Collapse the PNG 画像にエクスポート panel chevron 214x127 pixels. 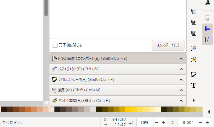pos(181,59)
